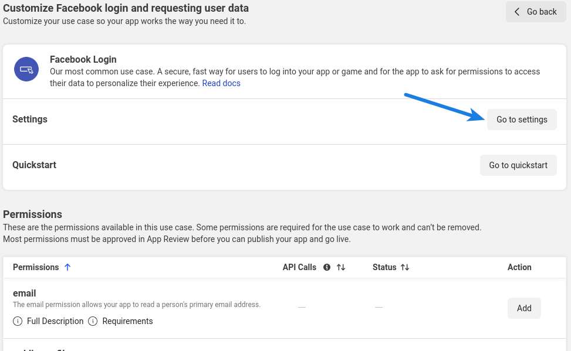
Task: Add the email permission
Action: [525, 308]
